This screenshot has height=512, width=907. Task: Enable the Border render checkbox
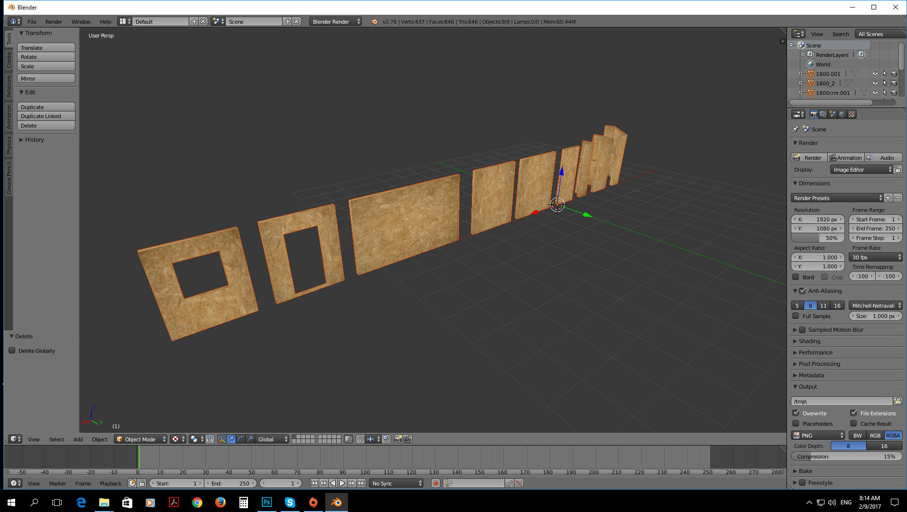point(796,277)
